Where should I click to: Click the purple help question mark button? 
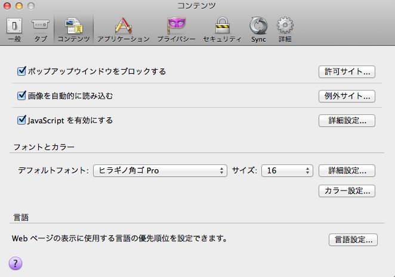[16, 263]
